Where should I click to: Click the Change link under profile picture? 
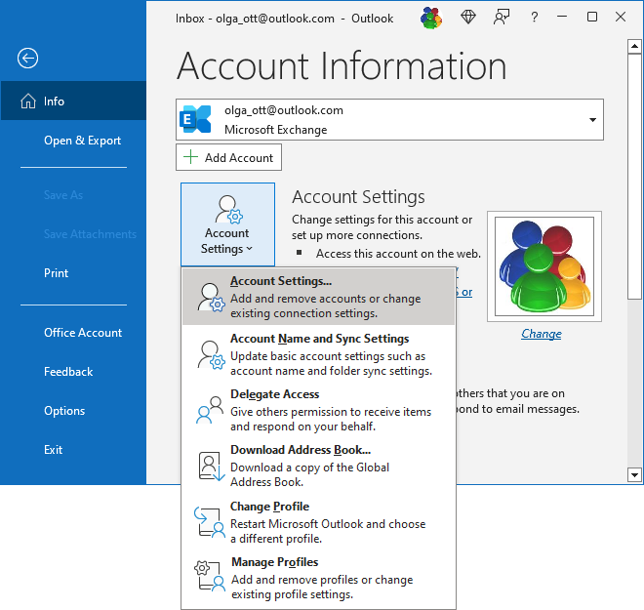coord(541,334)
